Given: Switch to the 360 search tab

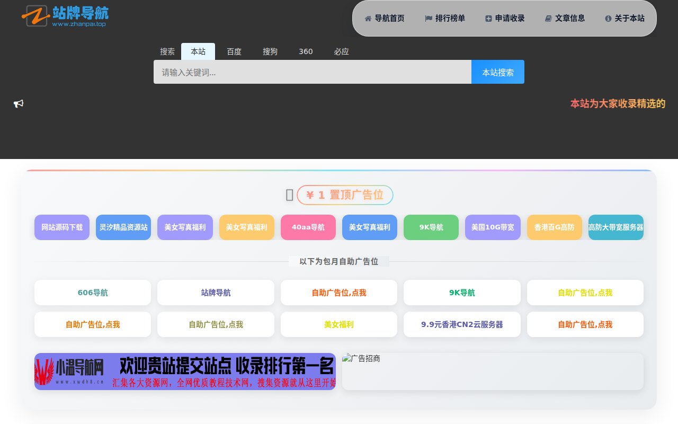Looking at the screenshot, I should (306, 51).
